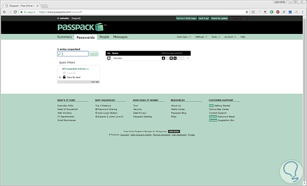Image resolution: width=307 pixels, height=186 pixels.
Task: Collapse filters with show less
Action: (95, 82)
